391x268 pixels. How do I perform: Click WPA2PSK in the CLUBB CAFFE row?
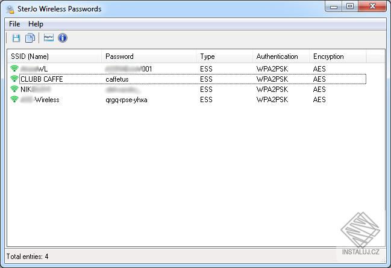tap(272, 79)
